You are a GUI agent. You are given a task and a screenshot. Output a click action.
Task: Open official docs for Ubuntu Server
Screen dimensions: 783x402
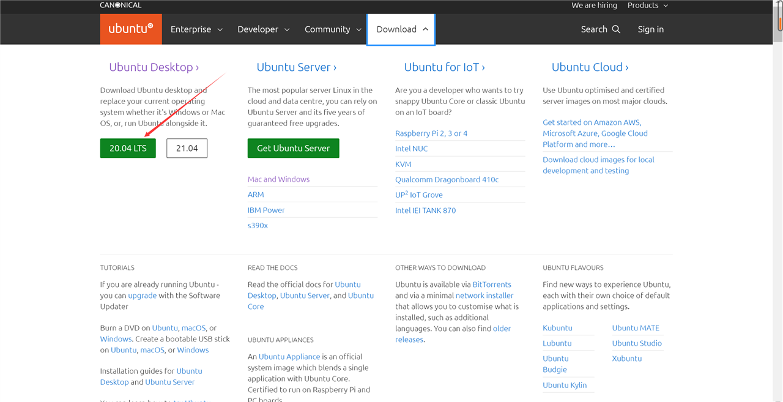305,296
